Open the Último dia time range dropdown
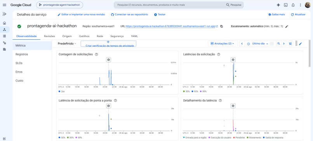This screenshot has width=313, height=141. click(x=257, y=44)
